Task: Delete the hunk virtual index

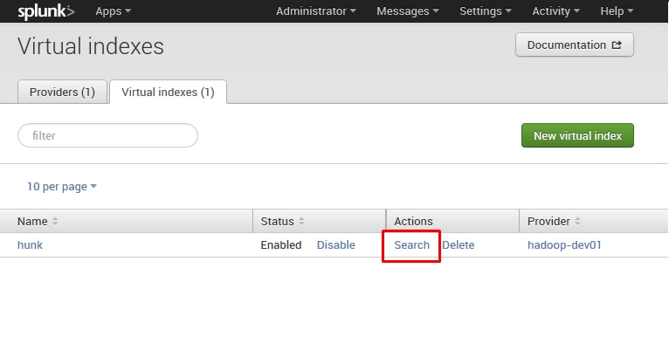Action: pos(459,244)
